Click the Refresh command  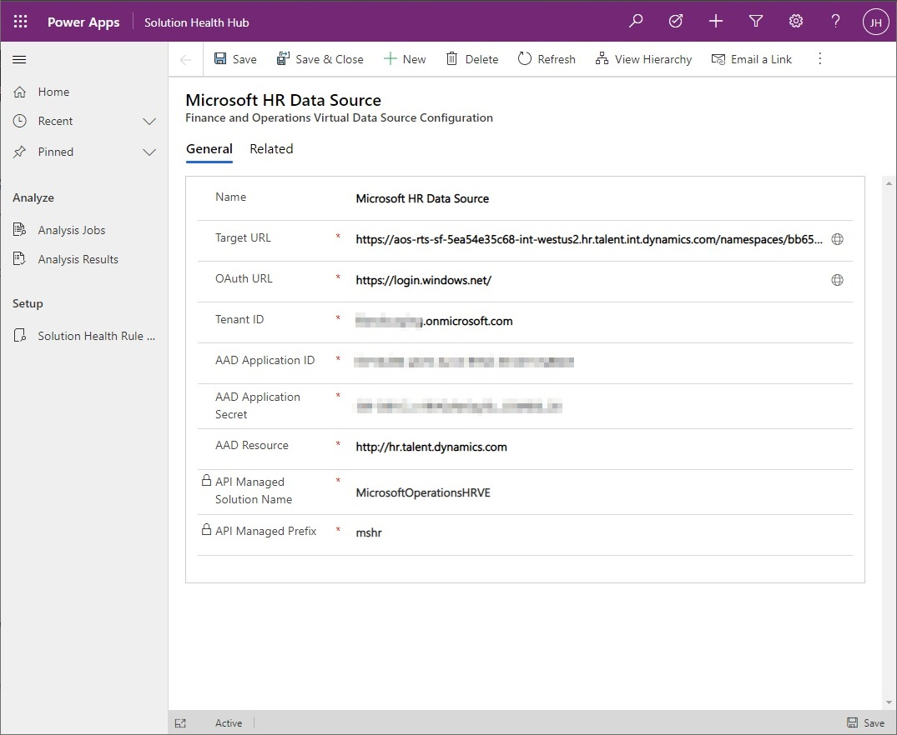coord(547,59)
